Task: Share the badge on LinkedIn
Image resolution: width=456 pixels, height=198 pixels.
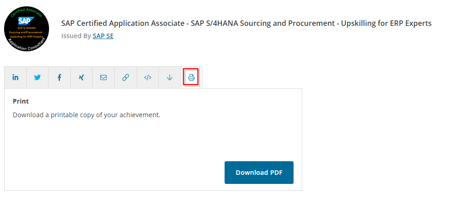Action: point(15,78)
